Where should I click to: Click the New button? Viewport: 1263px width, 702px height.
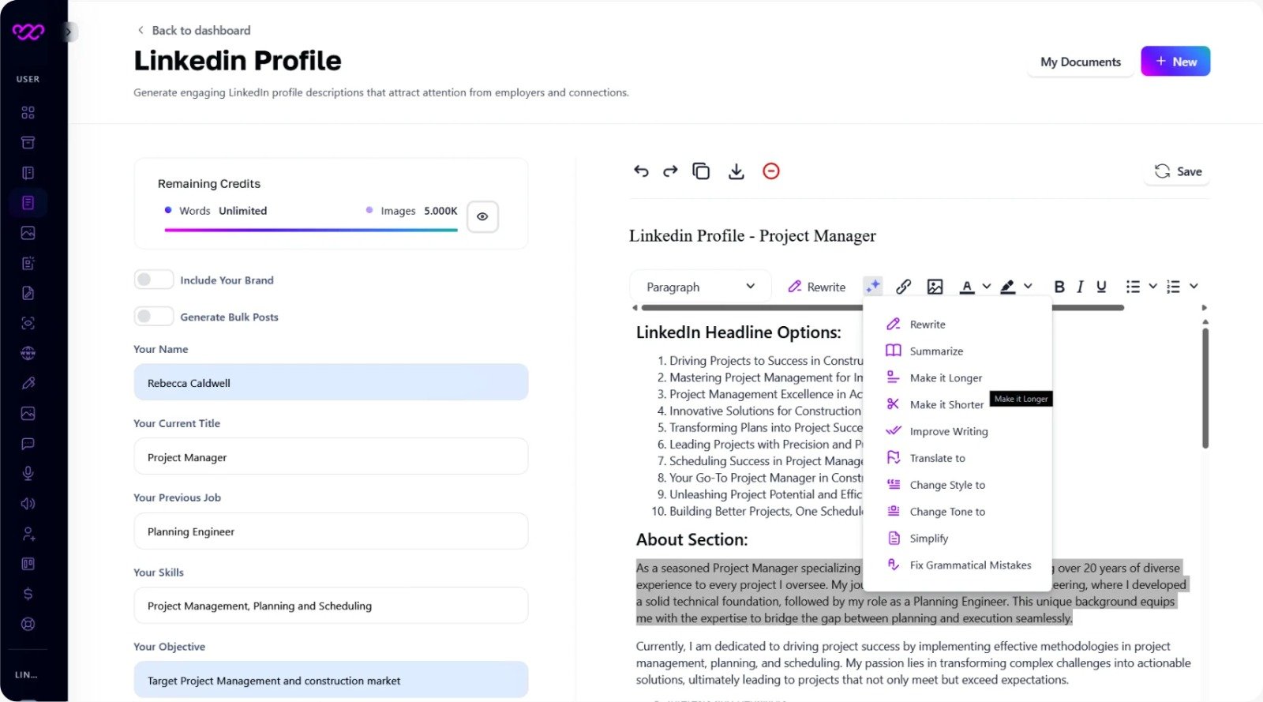pyautogui.click(x=1175, y=62)
